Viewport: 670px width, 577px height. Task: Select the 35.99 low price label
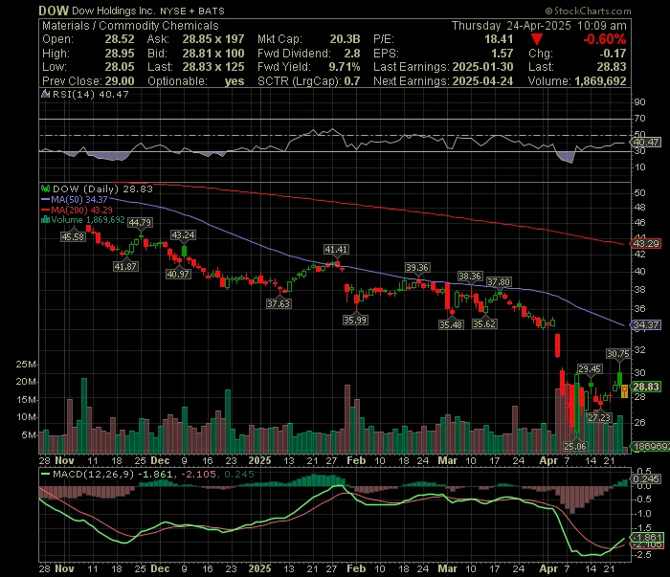(x=355, y=320)
